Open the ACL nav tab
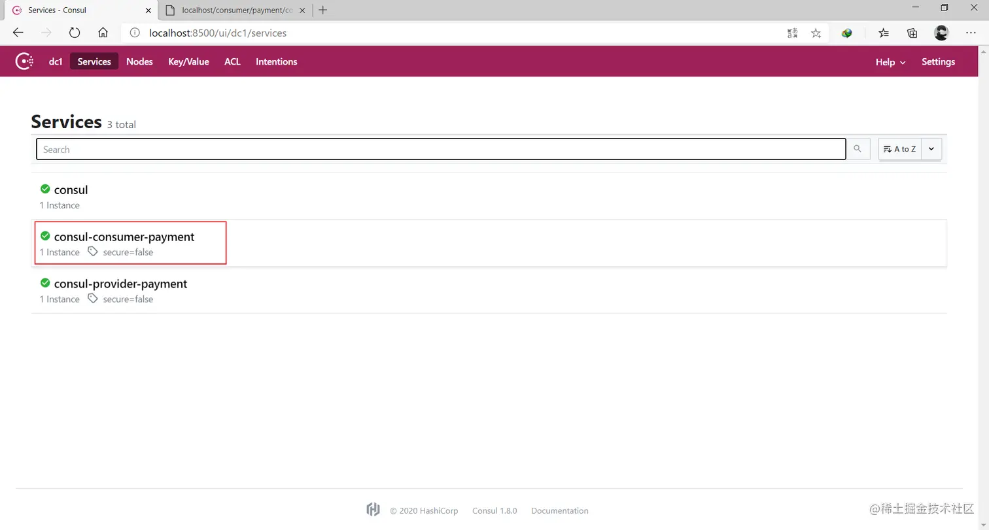 tap(232, 61)
